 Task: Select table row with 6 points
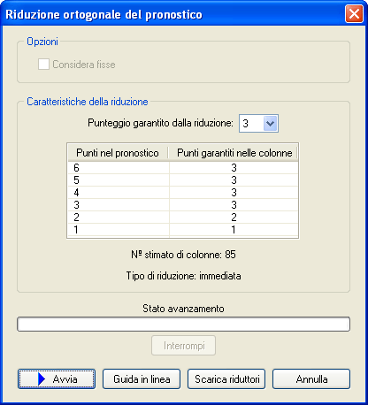[183, 168]
